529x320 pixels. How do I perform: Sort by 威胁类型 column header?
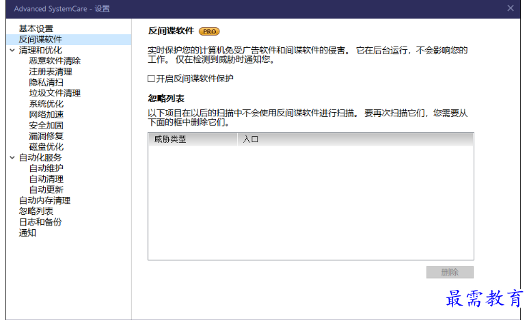(193, 139)
